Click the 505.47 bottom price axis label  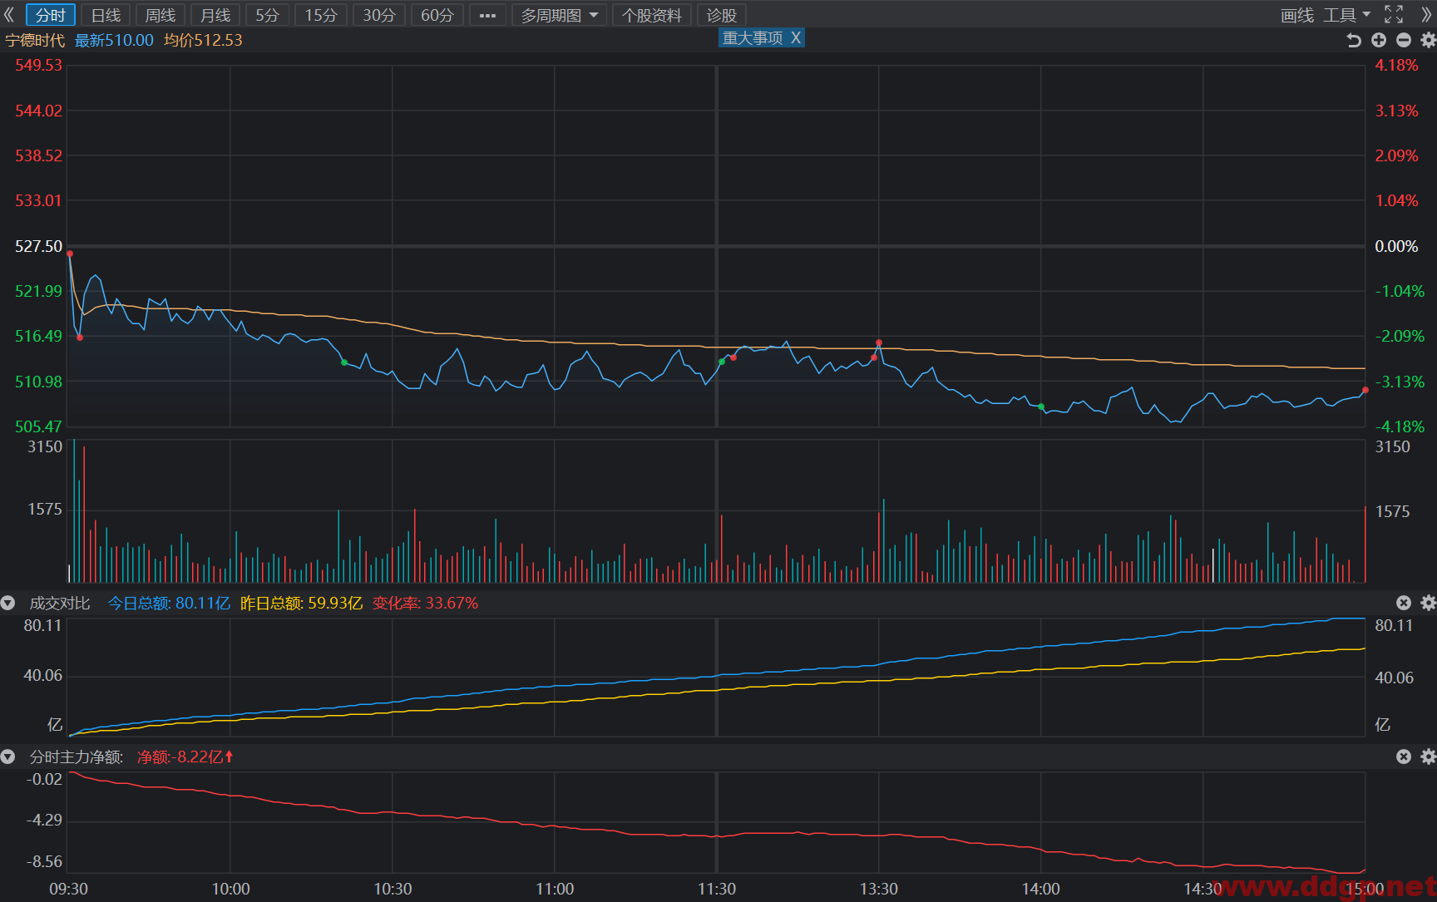38,426
